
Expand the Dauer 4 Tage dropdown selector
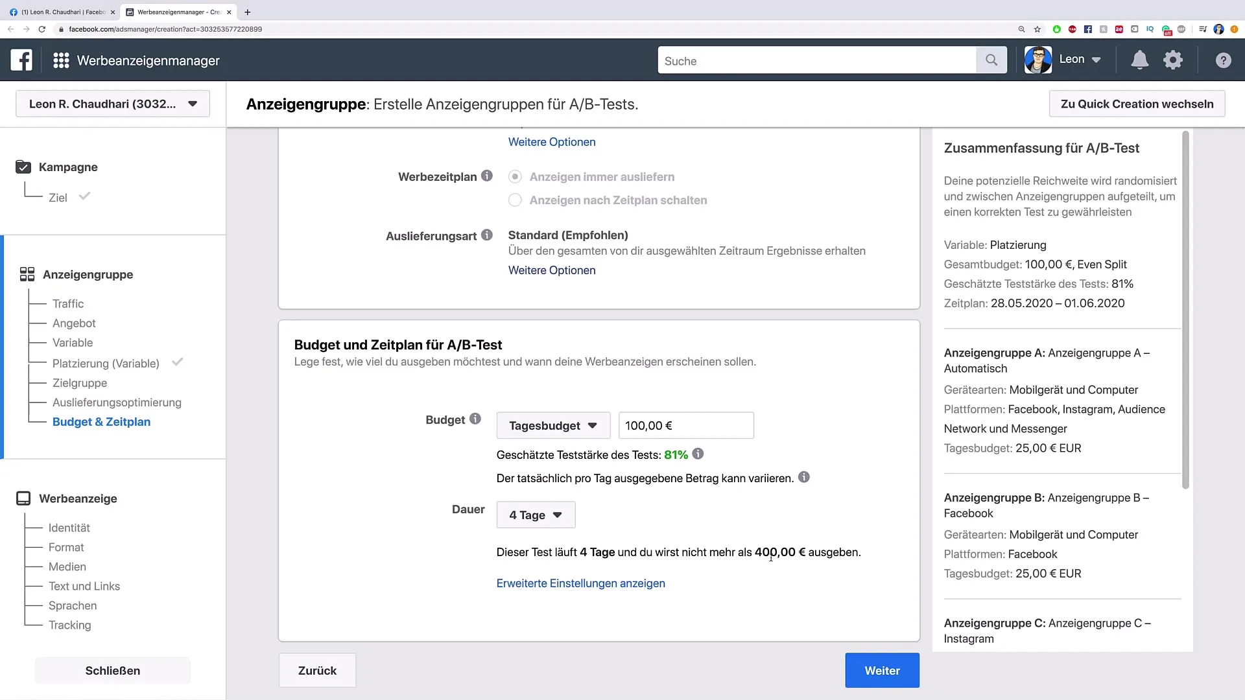[x=535, y=515]
